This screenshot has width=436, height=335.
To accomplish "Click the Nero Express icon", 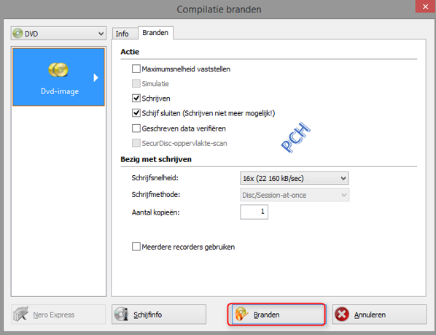I will click(21, 315).
